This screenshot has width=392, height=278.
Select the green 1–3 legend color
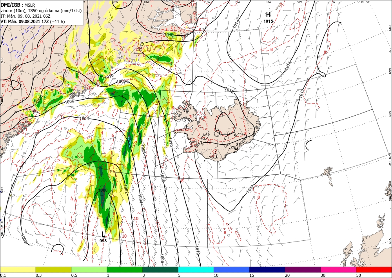click(x=125, y=269)
